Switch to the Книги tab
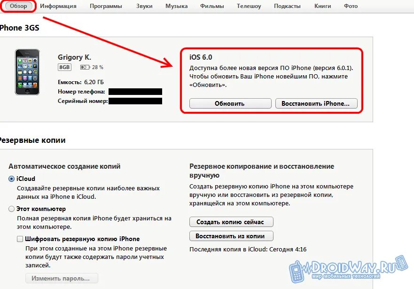The image size is (414, 289). 323,6
